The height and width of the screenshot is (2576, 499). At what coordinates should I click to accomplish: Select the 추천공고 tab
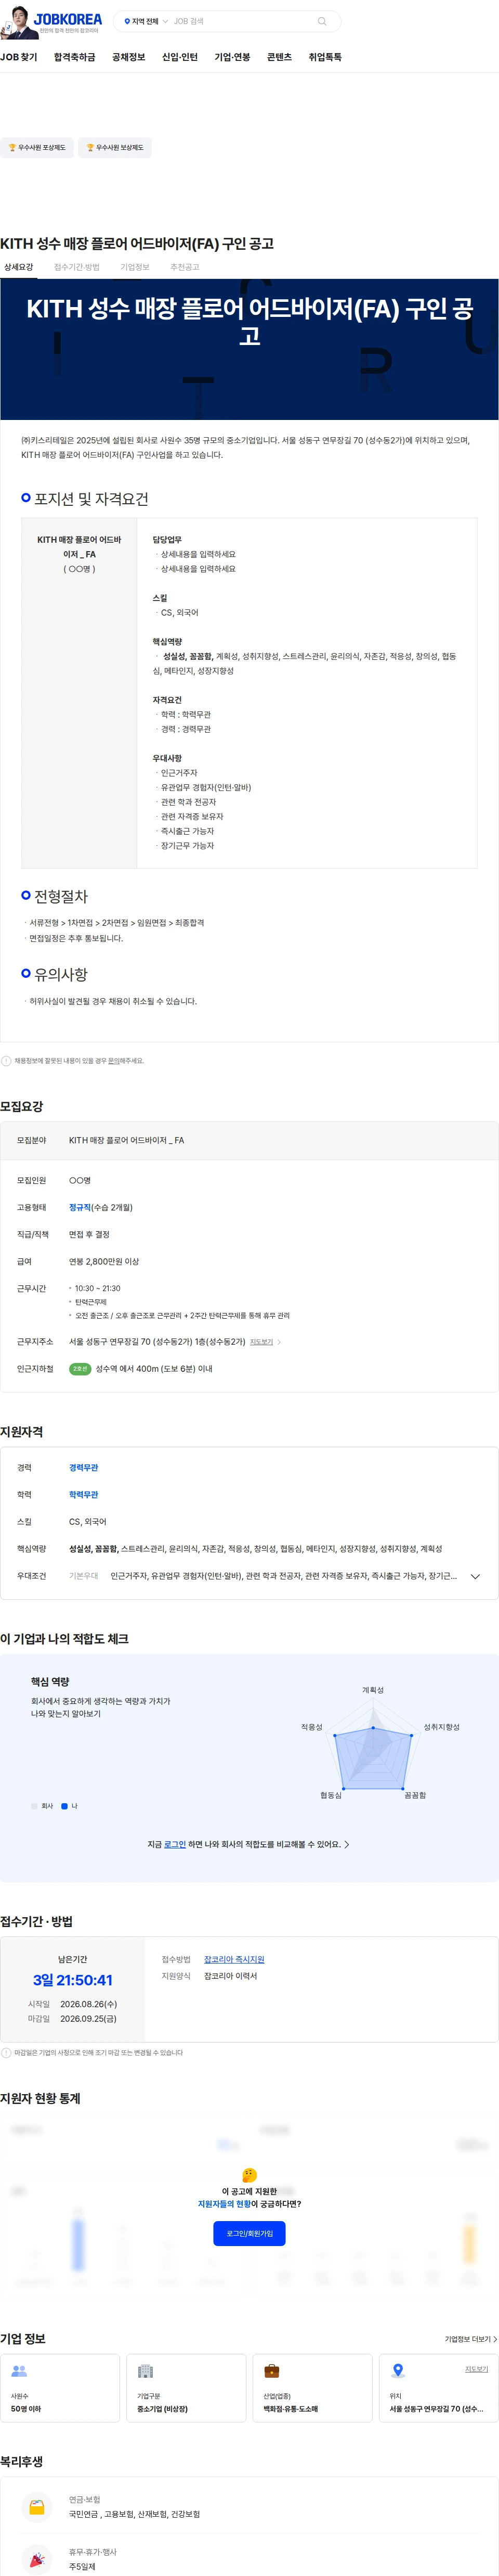pos(185,267)
